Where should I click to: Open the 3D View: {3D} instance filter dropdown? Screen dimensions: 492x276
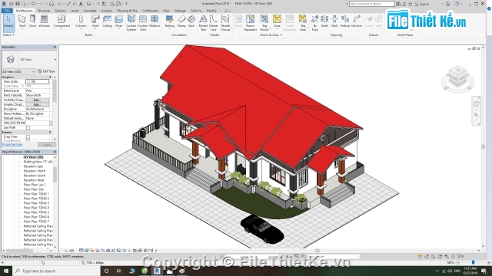point(18,71)
